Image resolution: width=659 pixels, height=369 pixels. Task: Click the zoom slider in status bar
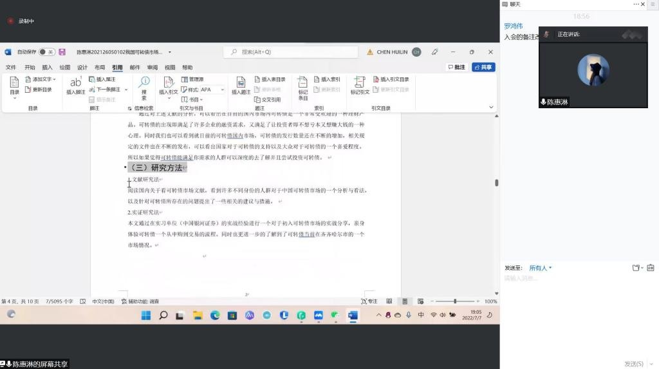point(455,301)
